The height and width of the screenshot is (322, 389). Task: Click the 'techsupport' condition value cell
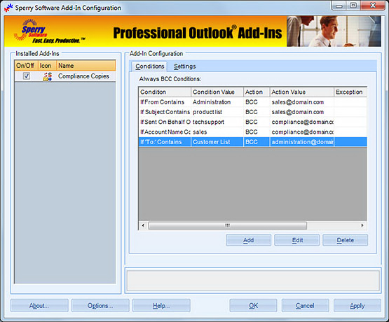point(217,122)
